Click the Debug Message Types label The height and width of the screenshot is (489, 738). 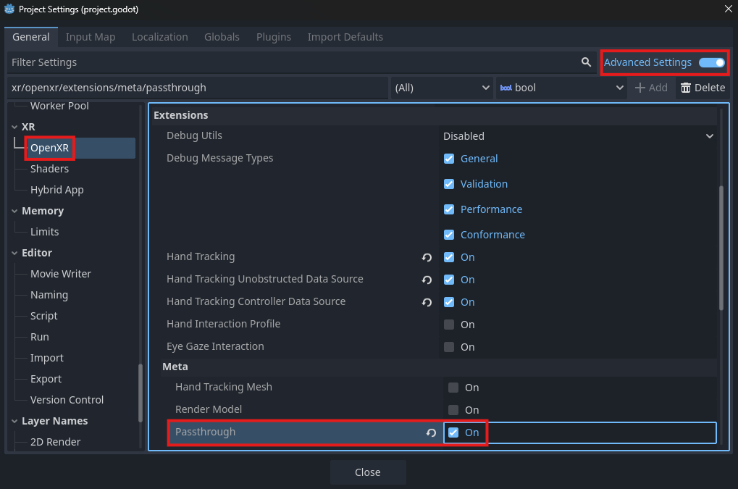click(219, 158)
